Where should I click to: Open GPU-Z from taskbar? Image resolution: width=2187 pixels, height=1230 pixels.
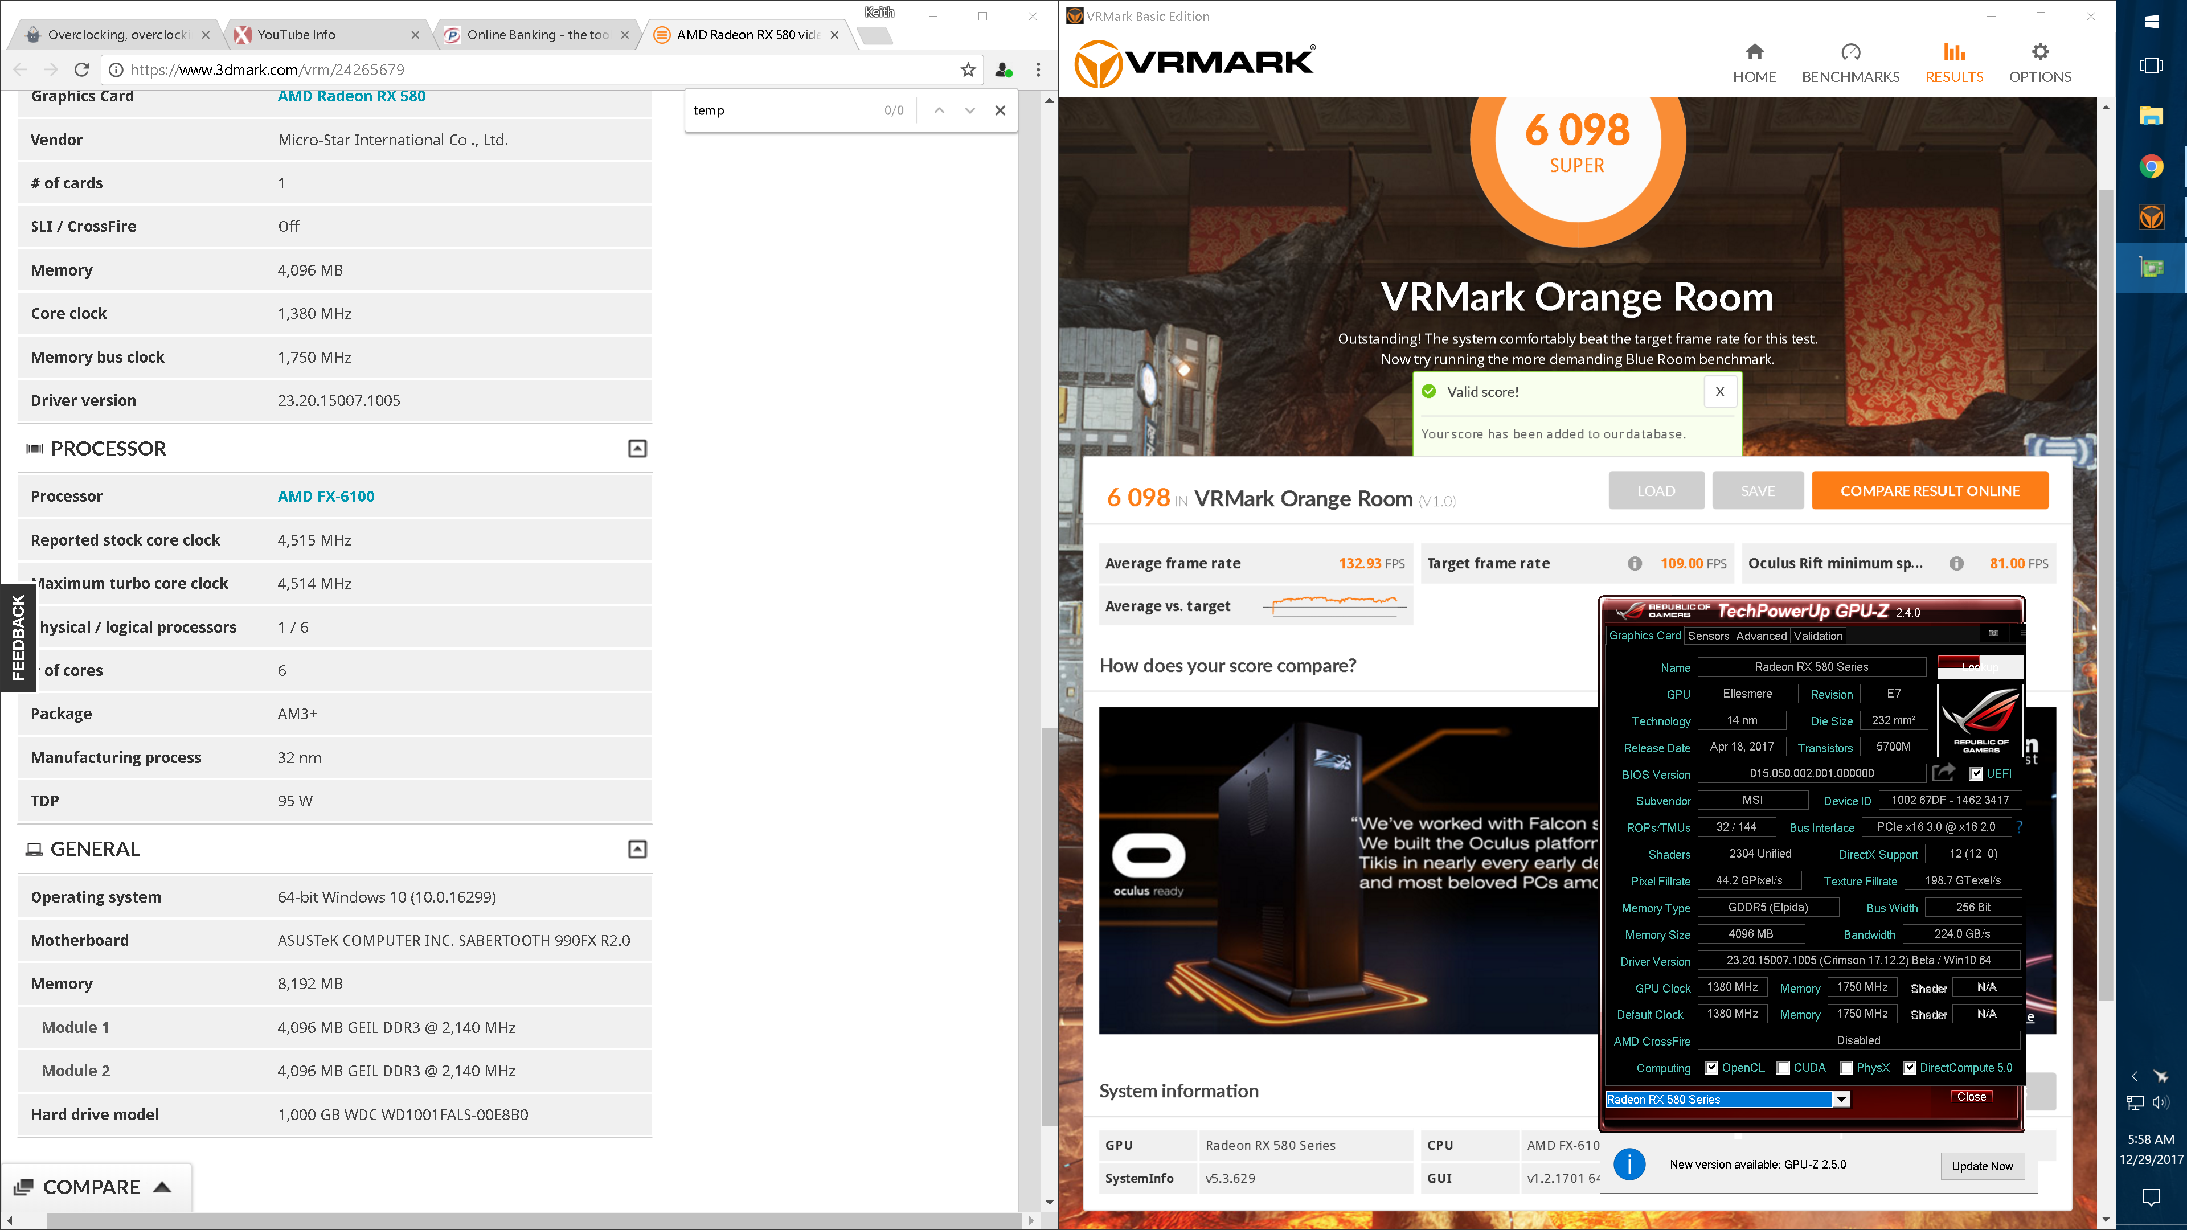click(x=2151, y=268)
